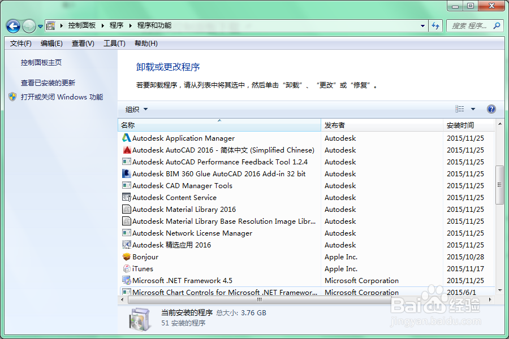Click the iTunes icon
The image size is (509, 339).
point(127,268)
